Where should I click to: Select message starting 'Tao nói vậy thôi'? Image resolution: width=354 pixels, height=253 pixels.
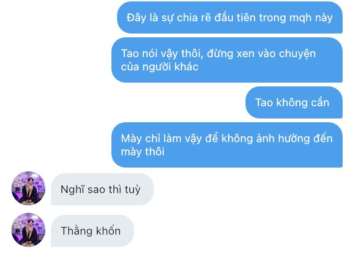tap(227, 60)
